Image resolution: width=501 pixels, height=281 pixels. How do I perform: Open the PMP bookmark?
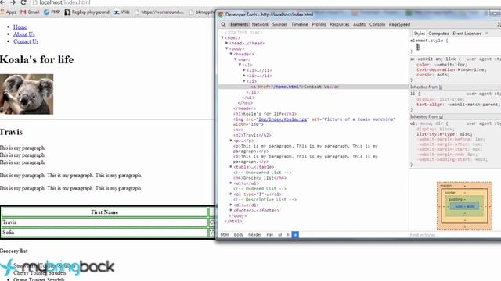point(52,12)
